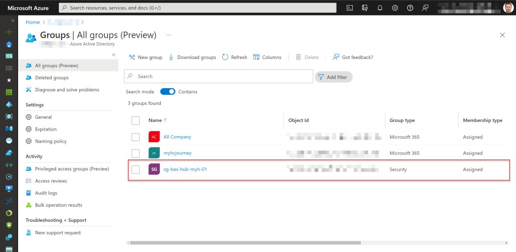This screenshot has height=252, width=516.
Task: Open the Columns chooser
Action: [267, 57]
